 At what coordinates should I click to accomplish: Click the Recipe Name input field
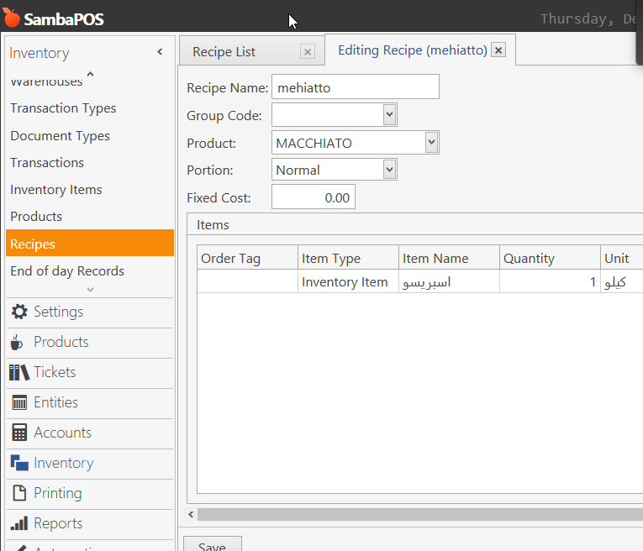tap(356, 87)
